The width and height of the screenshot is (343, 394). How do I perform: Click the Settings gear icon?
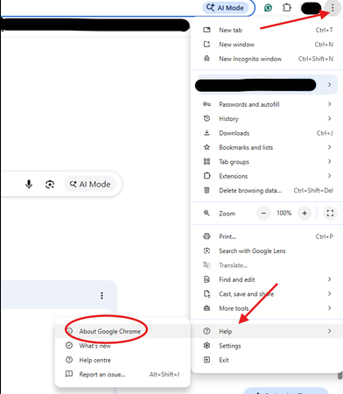click(x=206, y=345)
